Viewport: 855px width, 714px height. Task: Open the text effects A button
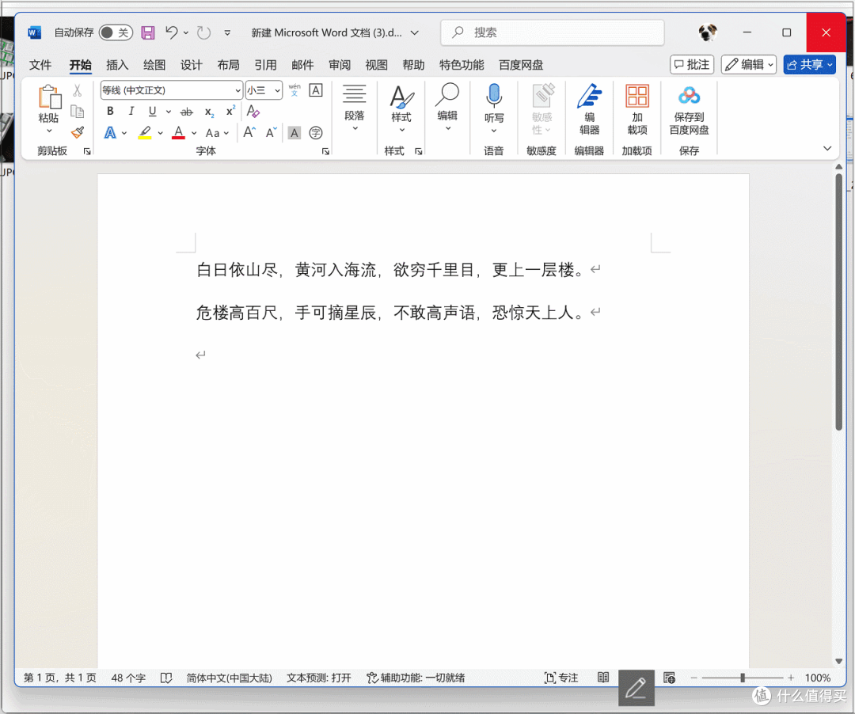pyautogui.click(x=110, y=132)
